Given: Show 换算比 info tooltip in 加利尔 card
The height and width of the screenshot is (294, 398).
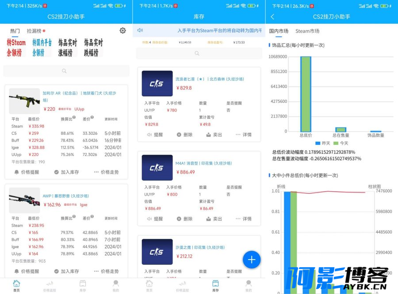Looking at the screenshot, I should [74, 117].
